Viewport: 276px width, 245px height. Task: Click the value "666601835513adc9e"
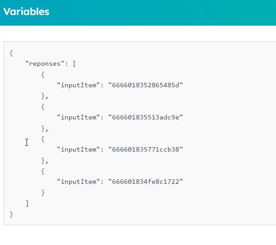146,117
